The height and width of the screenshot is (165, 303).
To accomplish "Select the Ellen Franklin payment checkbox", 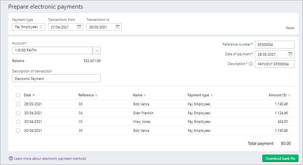I will pyautogui.click(x=18, y=113).
